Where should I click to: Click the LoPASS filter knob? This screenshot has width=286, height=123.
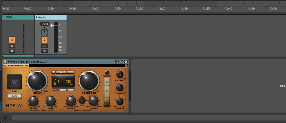tap(94, 101)
